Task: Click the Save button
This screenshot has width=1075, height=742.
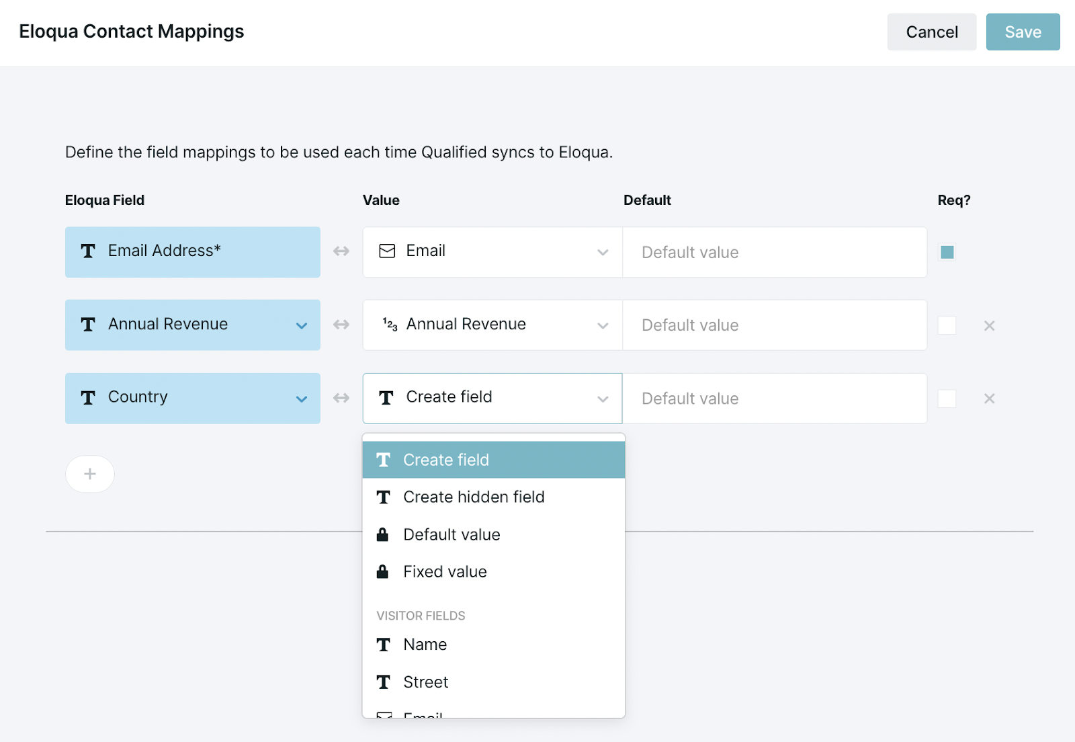Action: (x=1023, y=32)
